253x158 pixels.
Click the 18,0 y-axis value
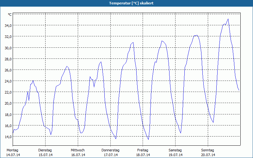(8, 115)
